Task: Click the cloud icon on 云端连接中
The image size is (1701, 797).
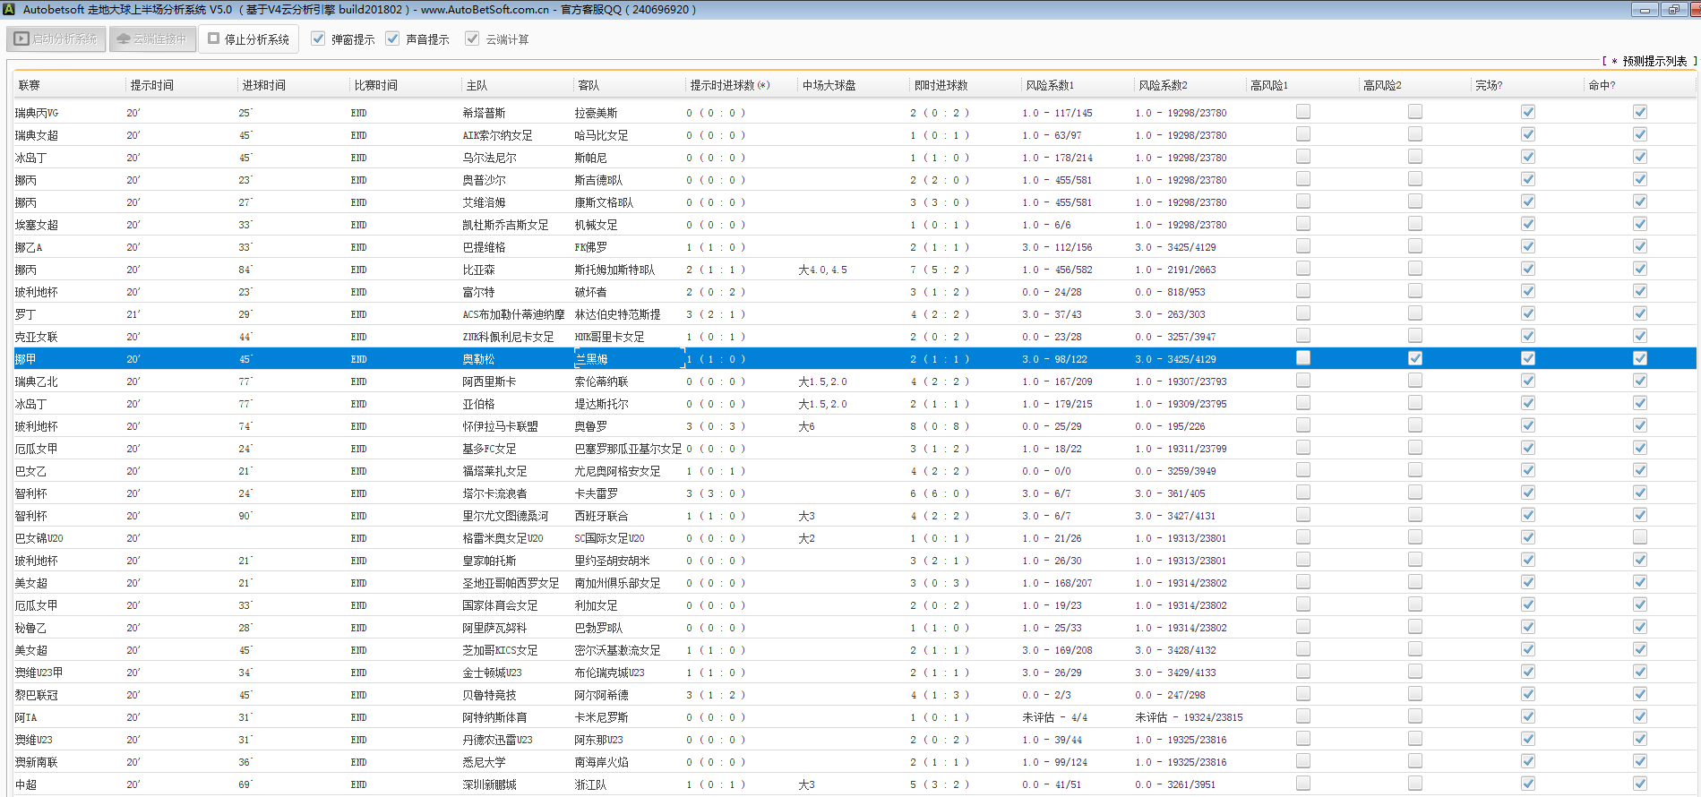Action: point(124,39)
